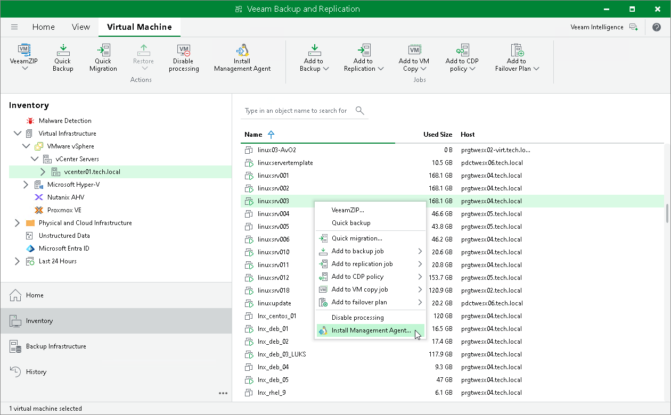Open the Backup Infrastructure view

pos(116,346)
